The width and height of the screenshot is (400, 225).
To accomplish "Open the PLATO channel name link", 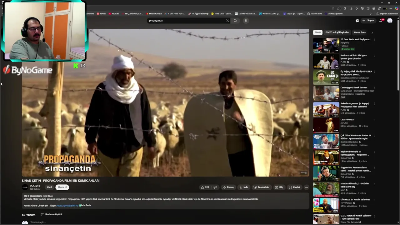I will click(34, 186).
